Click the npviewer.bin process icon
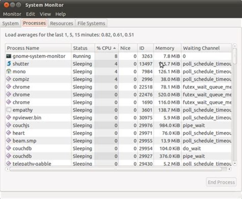Viewport: 242px width, 199px height. click(x=9, y=118)
